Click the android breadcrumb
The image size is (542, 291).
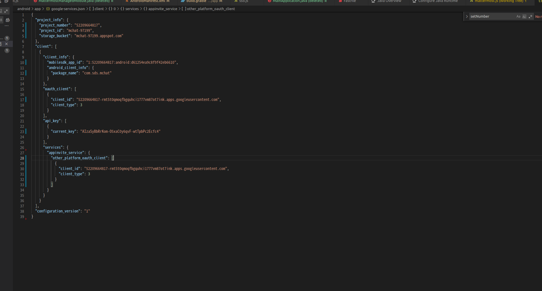point(23,9)
